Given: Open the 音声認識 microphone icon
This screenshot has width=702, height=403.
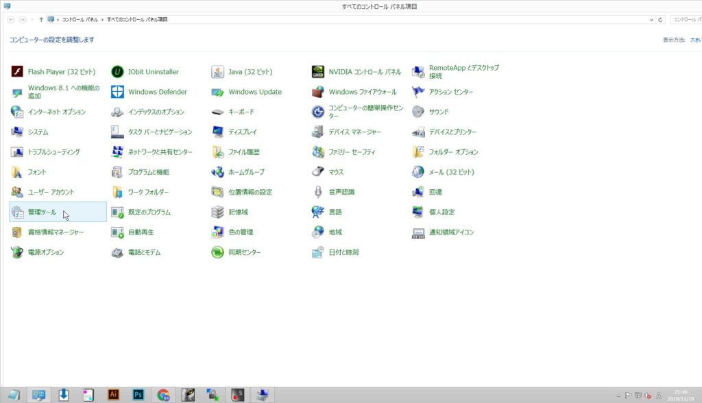Looking at the screenshot, I should click(318, 192).
